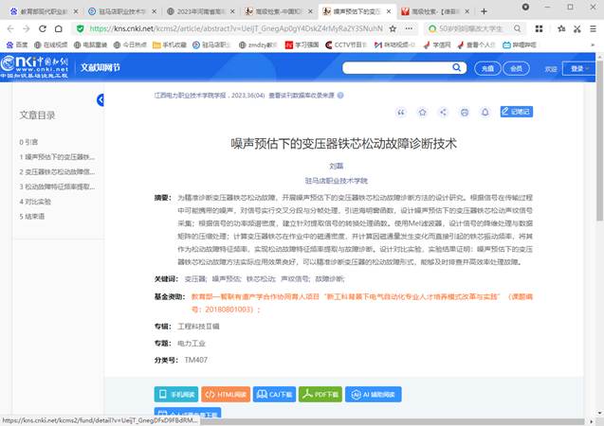Screen dimensions: 604x426
Task: Open the CCTV节目 bookmark
Action: 345,45
